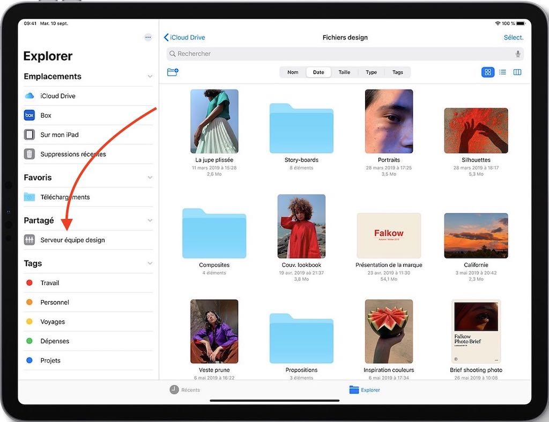Click the shared server icon for Serveur équipe design
The width and height of the screenshot is (549, 422).
[x=29, y=240]
